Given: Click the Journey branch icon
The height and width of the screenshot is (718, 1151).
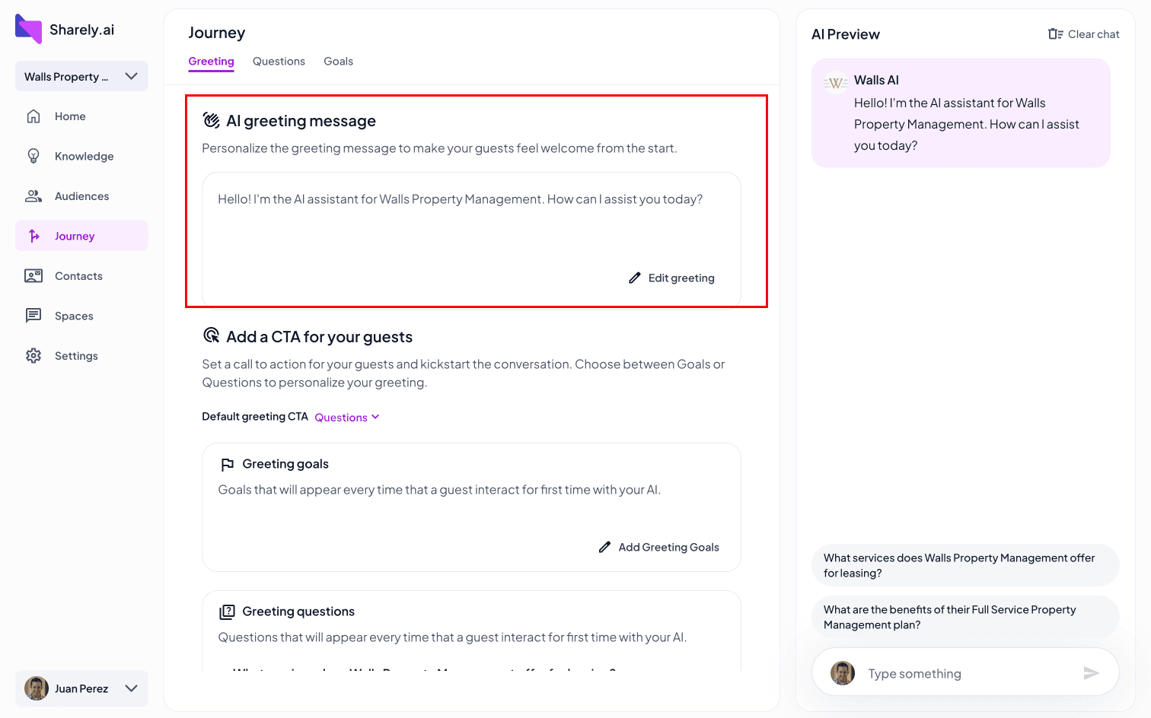Looking at the screenshot, I should pos(33,236).
